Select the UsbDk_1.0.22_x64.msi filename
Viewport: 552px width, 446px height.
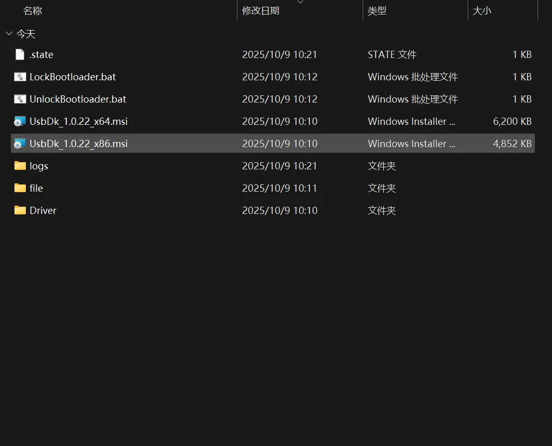79,121
